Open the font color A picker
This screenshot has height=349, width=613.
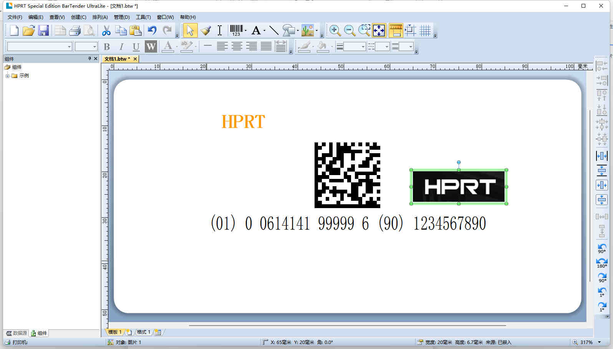[167, 46]
